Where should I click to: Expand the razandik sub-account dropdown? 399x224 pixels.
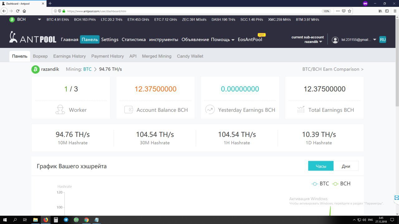tap(313, 42)
